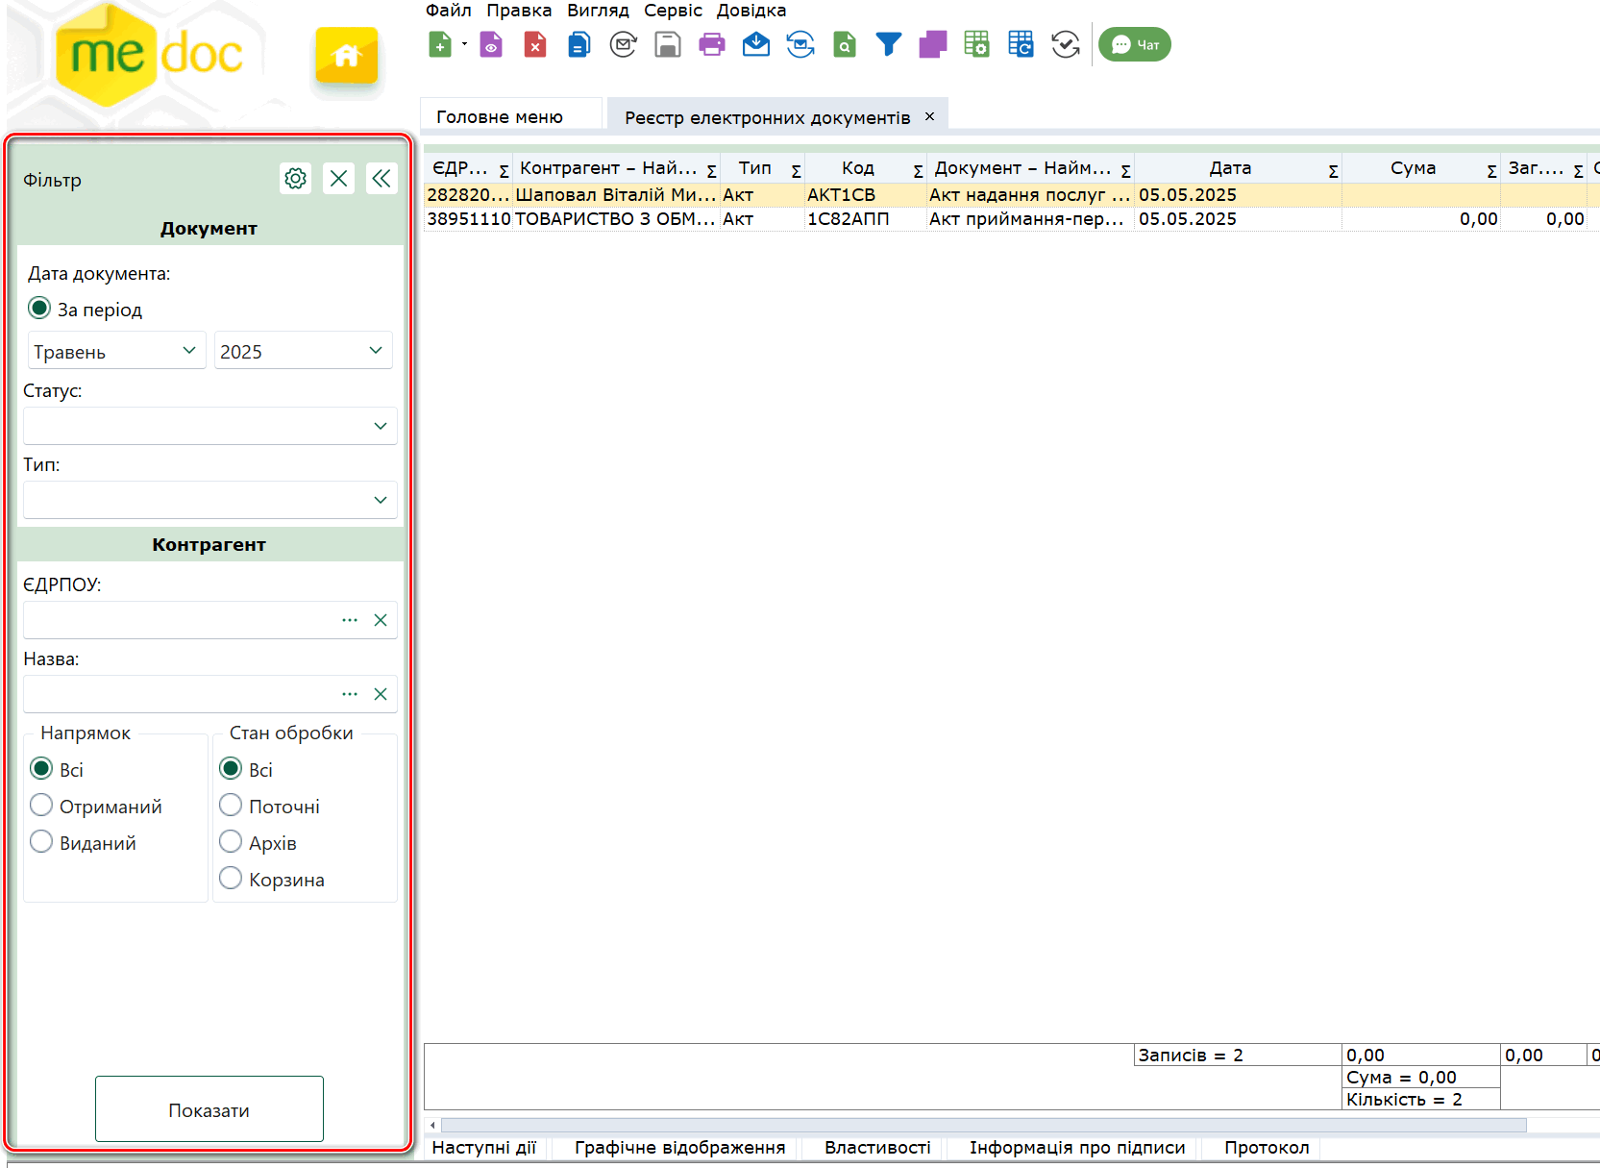Expand the Тип dropdown
Screen dimensions: 1600x1168
(x=210, y=500)
